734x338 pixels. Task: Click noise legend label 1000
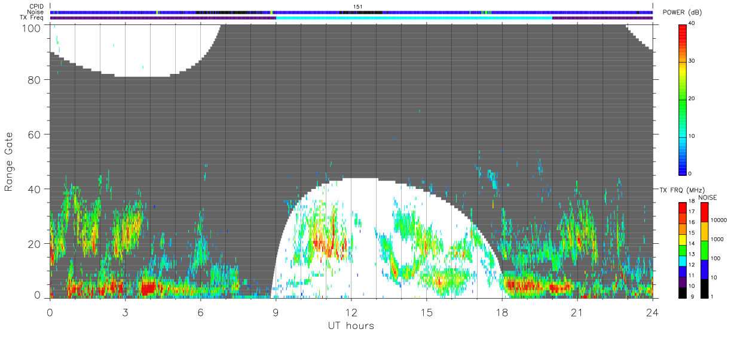coord(718,239)
